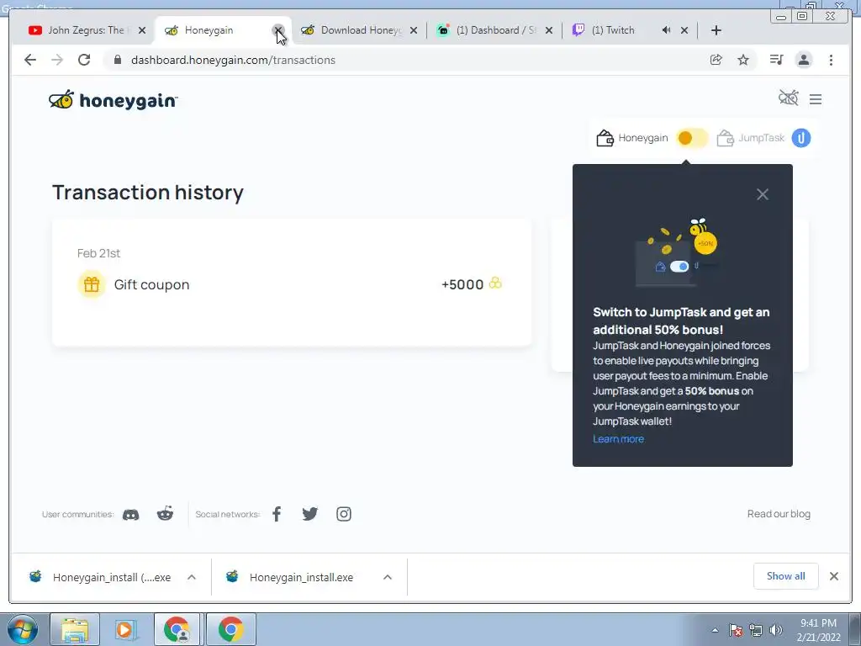
Task: Close the Download Honeygain tab
Action: pos(414,30)
